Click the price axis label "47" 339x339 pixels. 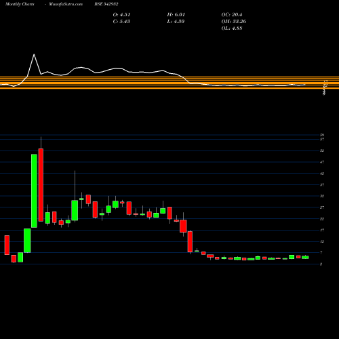tap(322, 162)
